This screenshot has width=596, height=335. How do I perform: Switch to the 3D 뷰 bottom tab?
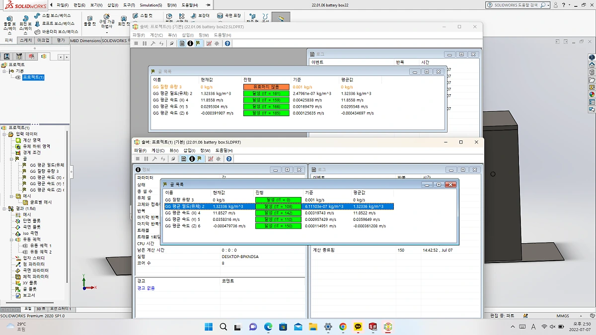40,309
